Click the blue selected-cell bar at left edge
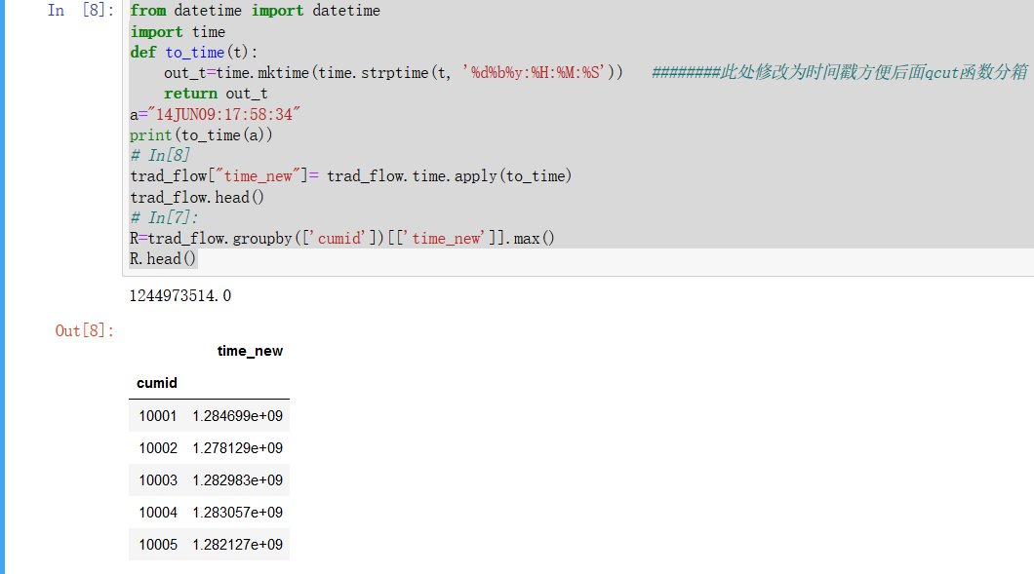Screen dimensions: 1034x574 click(2, 287)
